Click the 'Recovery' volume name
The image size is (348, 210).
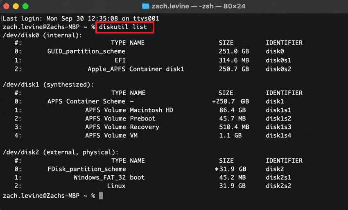pos(145,127)
